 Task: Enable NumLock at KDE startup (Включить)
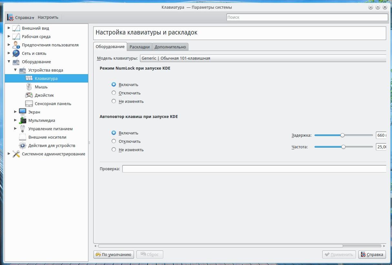coord(114,84)
